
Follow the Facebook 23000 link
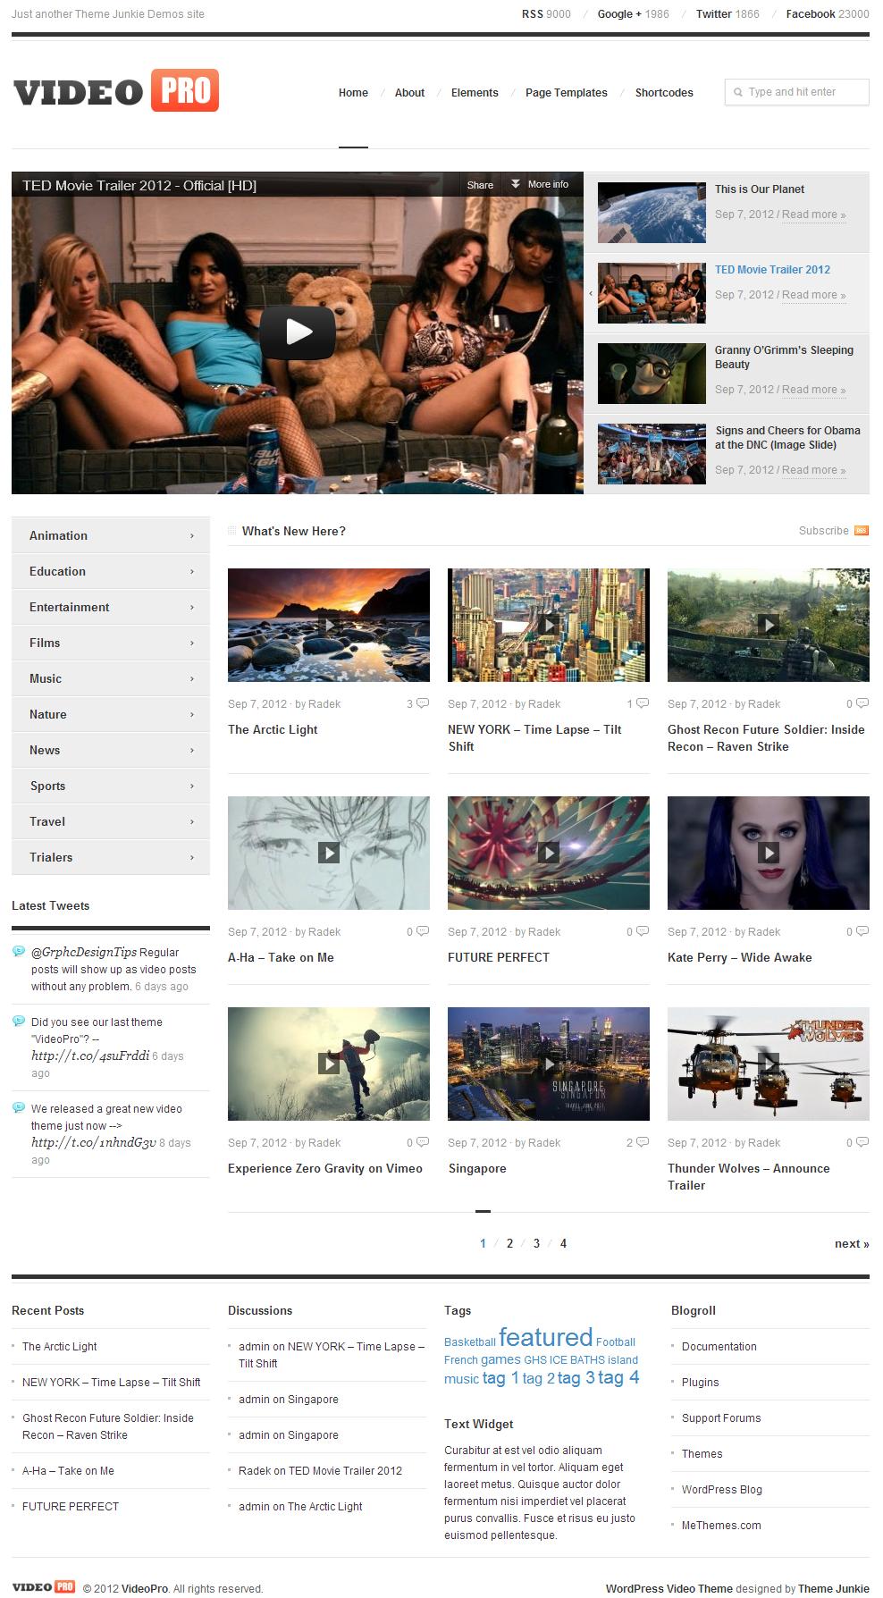(828, 14)
